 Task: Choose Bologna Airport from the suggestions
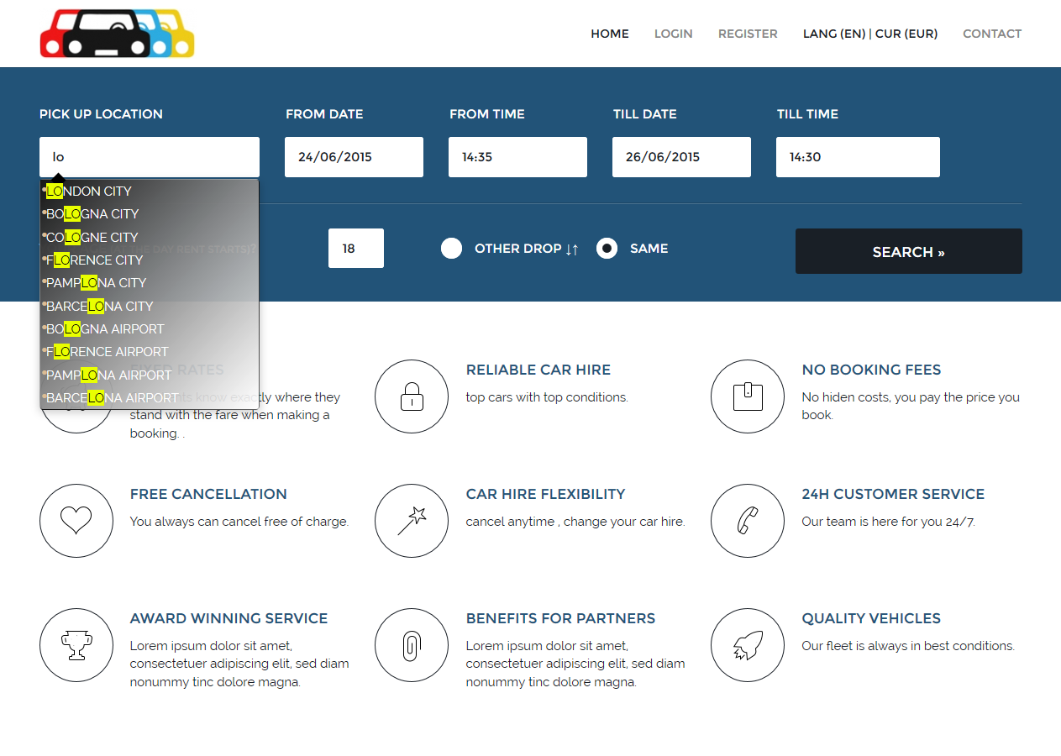pos(150,329)
